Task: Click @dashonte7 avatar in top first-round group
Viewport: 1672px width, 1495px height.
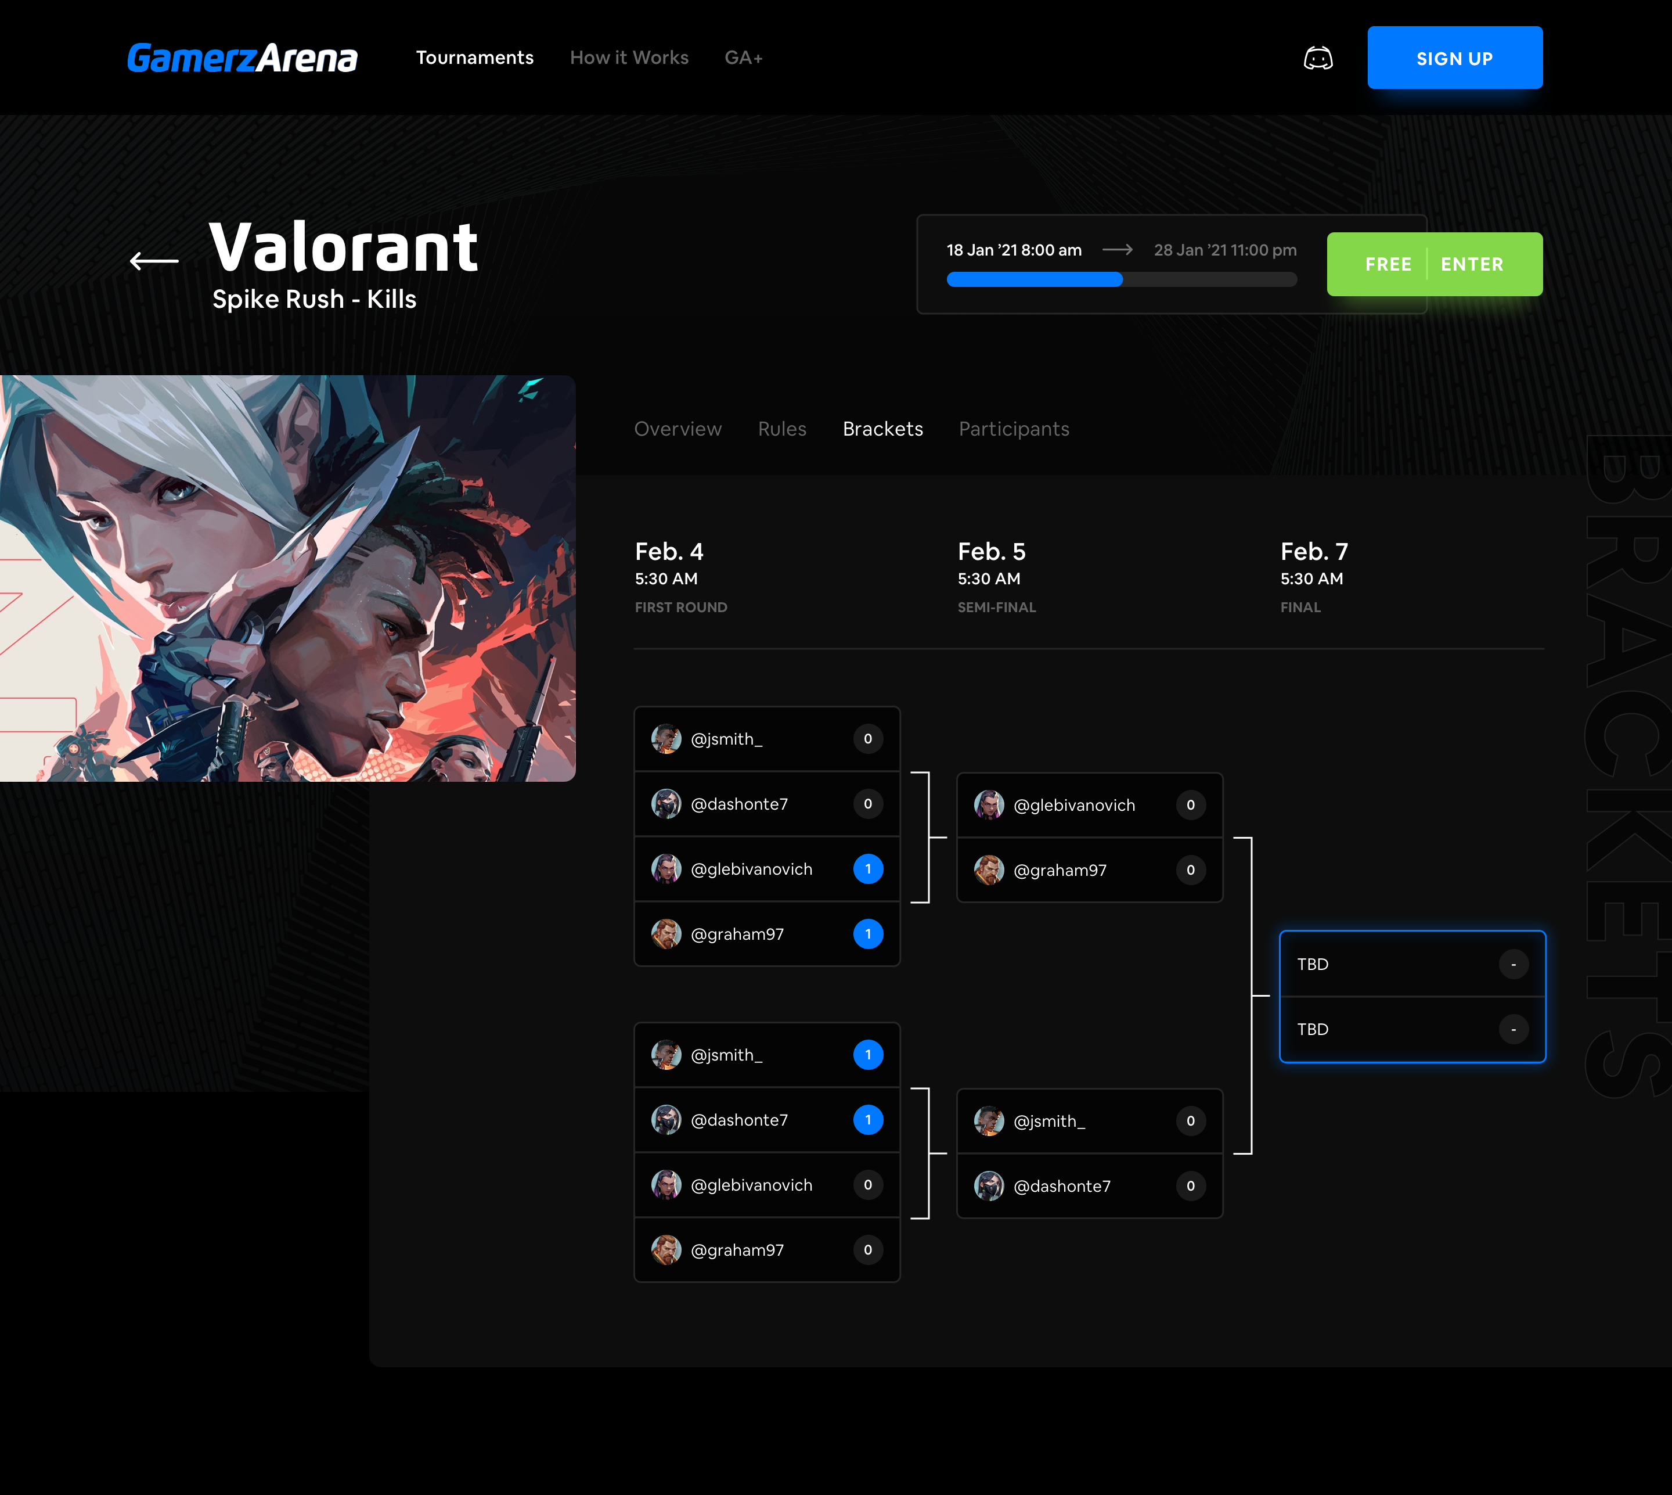Action: coord(666,804)
